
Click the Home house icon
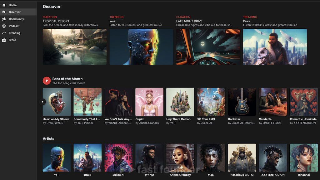coord(4,5)
